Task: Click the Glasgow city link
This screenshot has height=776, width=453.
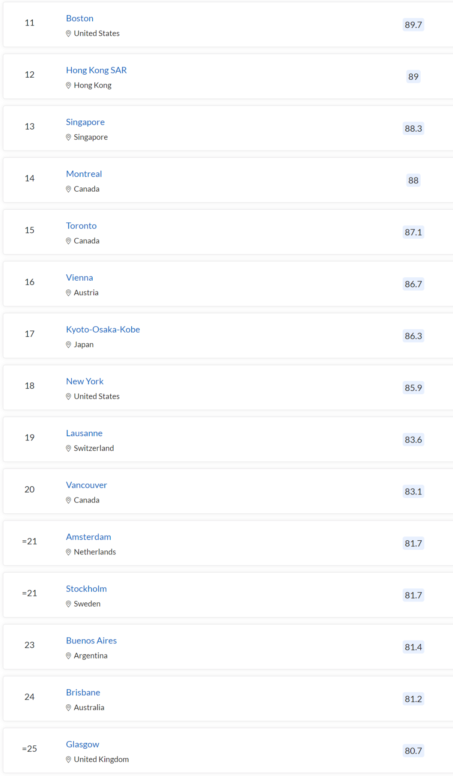Action: point(83,744)
